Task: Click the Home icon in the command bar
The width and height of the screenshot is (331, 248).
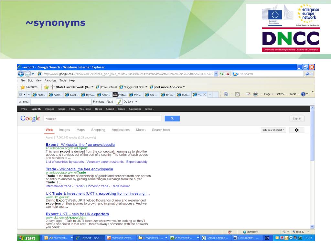Action: (226, 94)
